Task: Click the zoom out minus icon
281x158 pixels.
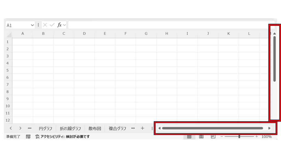Action: [222, 137]
